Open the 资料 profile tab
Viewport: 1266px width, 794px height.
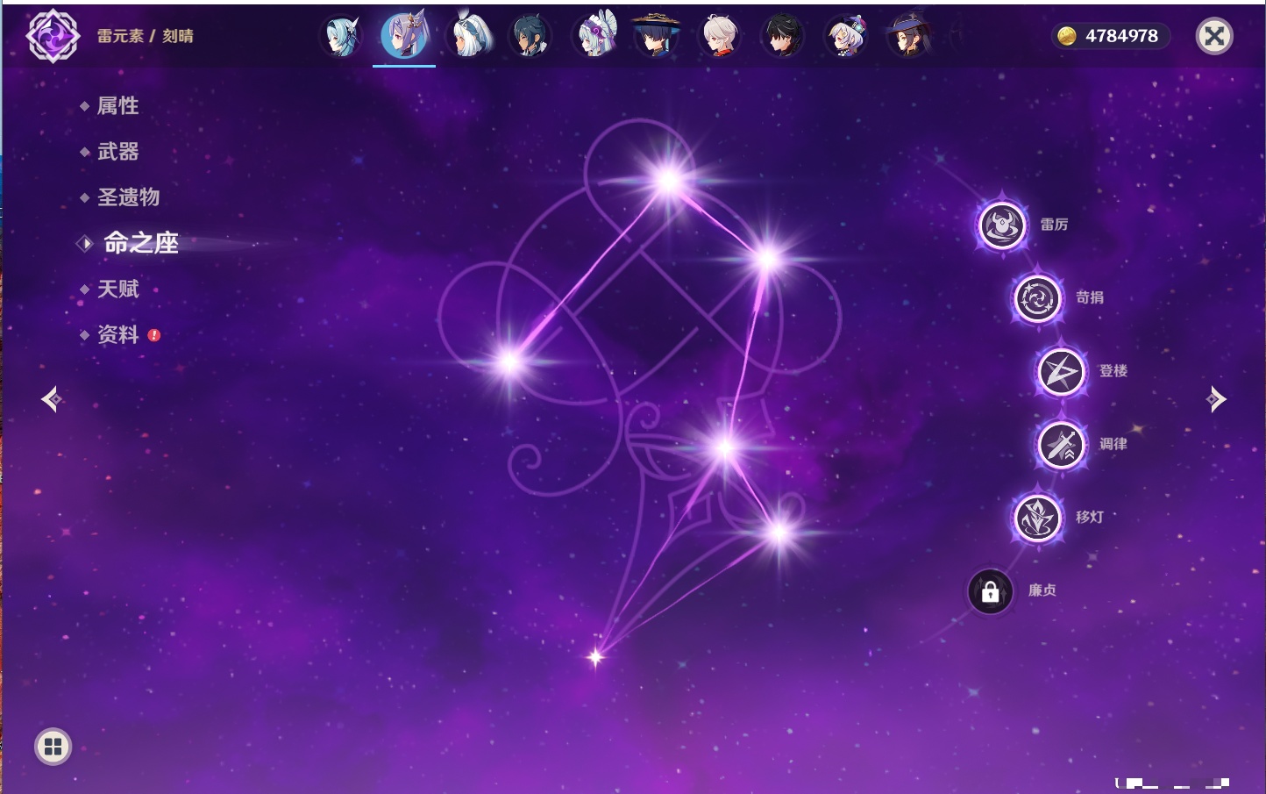click(x=117, y=334)
